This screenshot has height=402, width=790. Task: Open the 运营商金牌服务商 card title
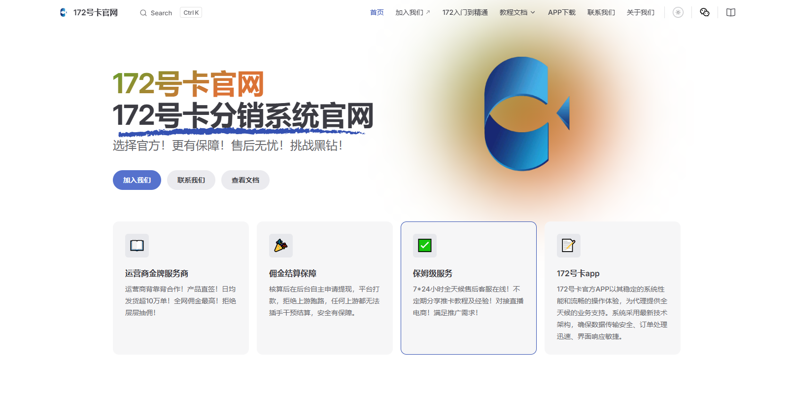point(157,273)
